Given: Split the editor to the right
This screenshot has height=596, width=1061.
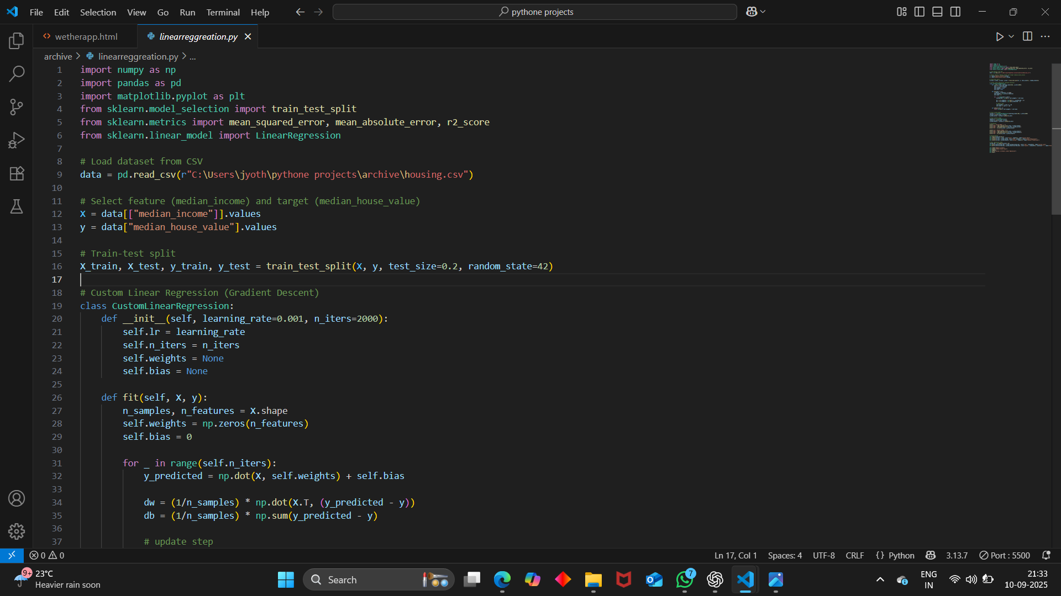Looking at the screenshot, I should click(x=1027, y=36).
